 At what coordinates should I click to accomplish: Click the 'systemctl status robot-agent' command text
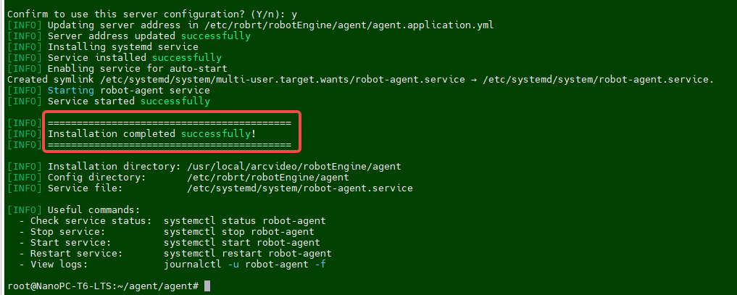pos(244,221)
